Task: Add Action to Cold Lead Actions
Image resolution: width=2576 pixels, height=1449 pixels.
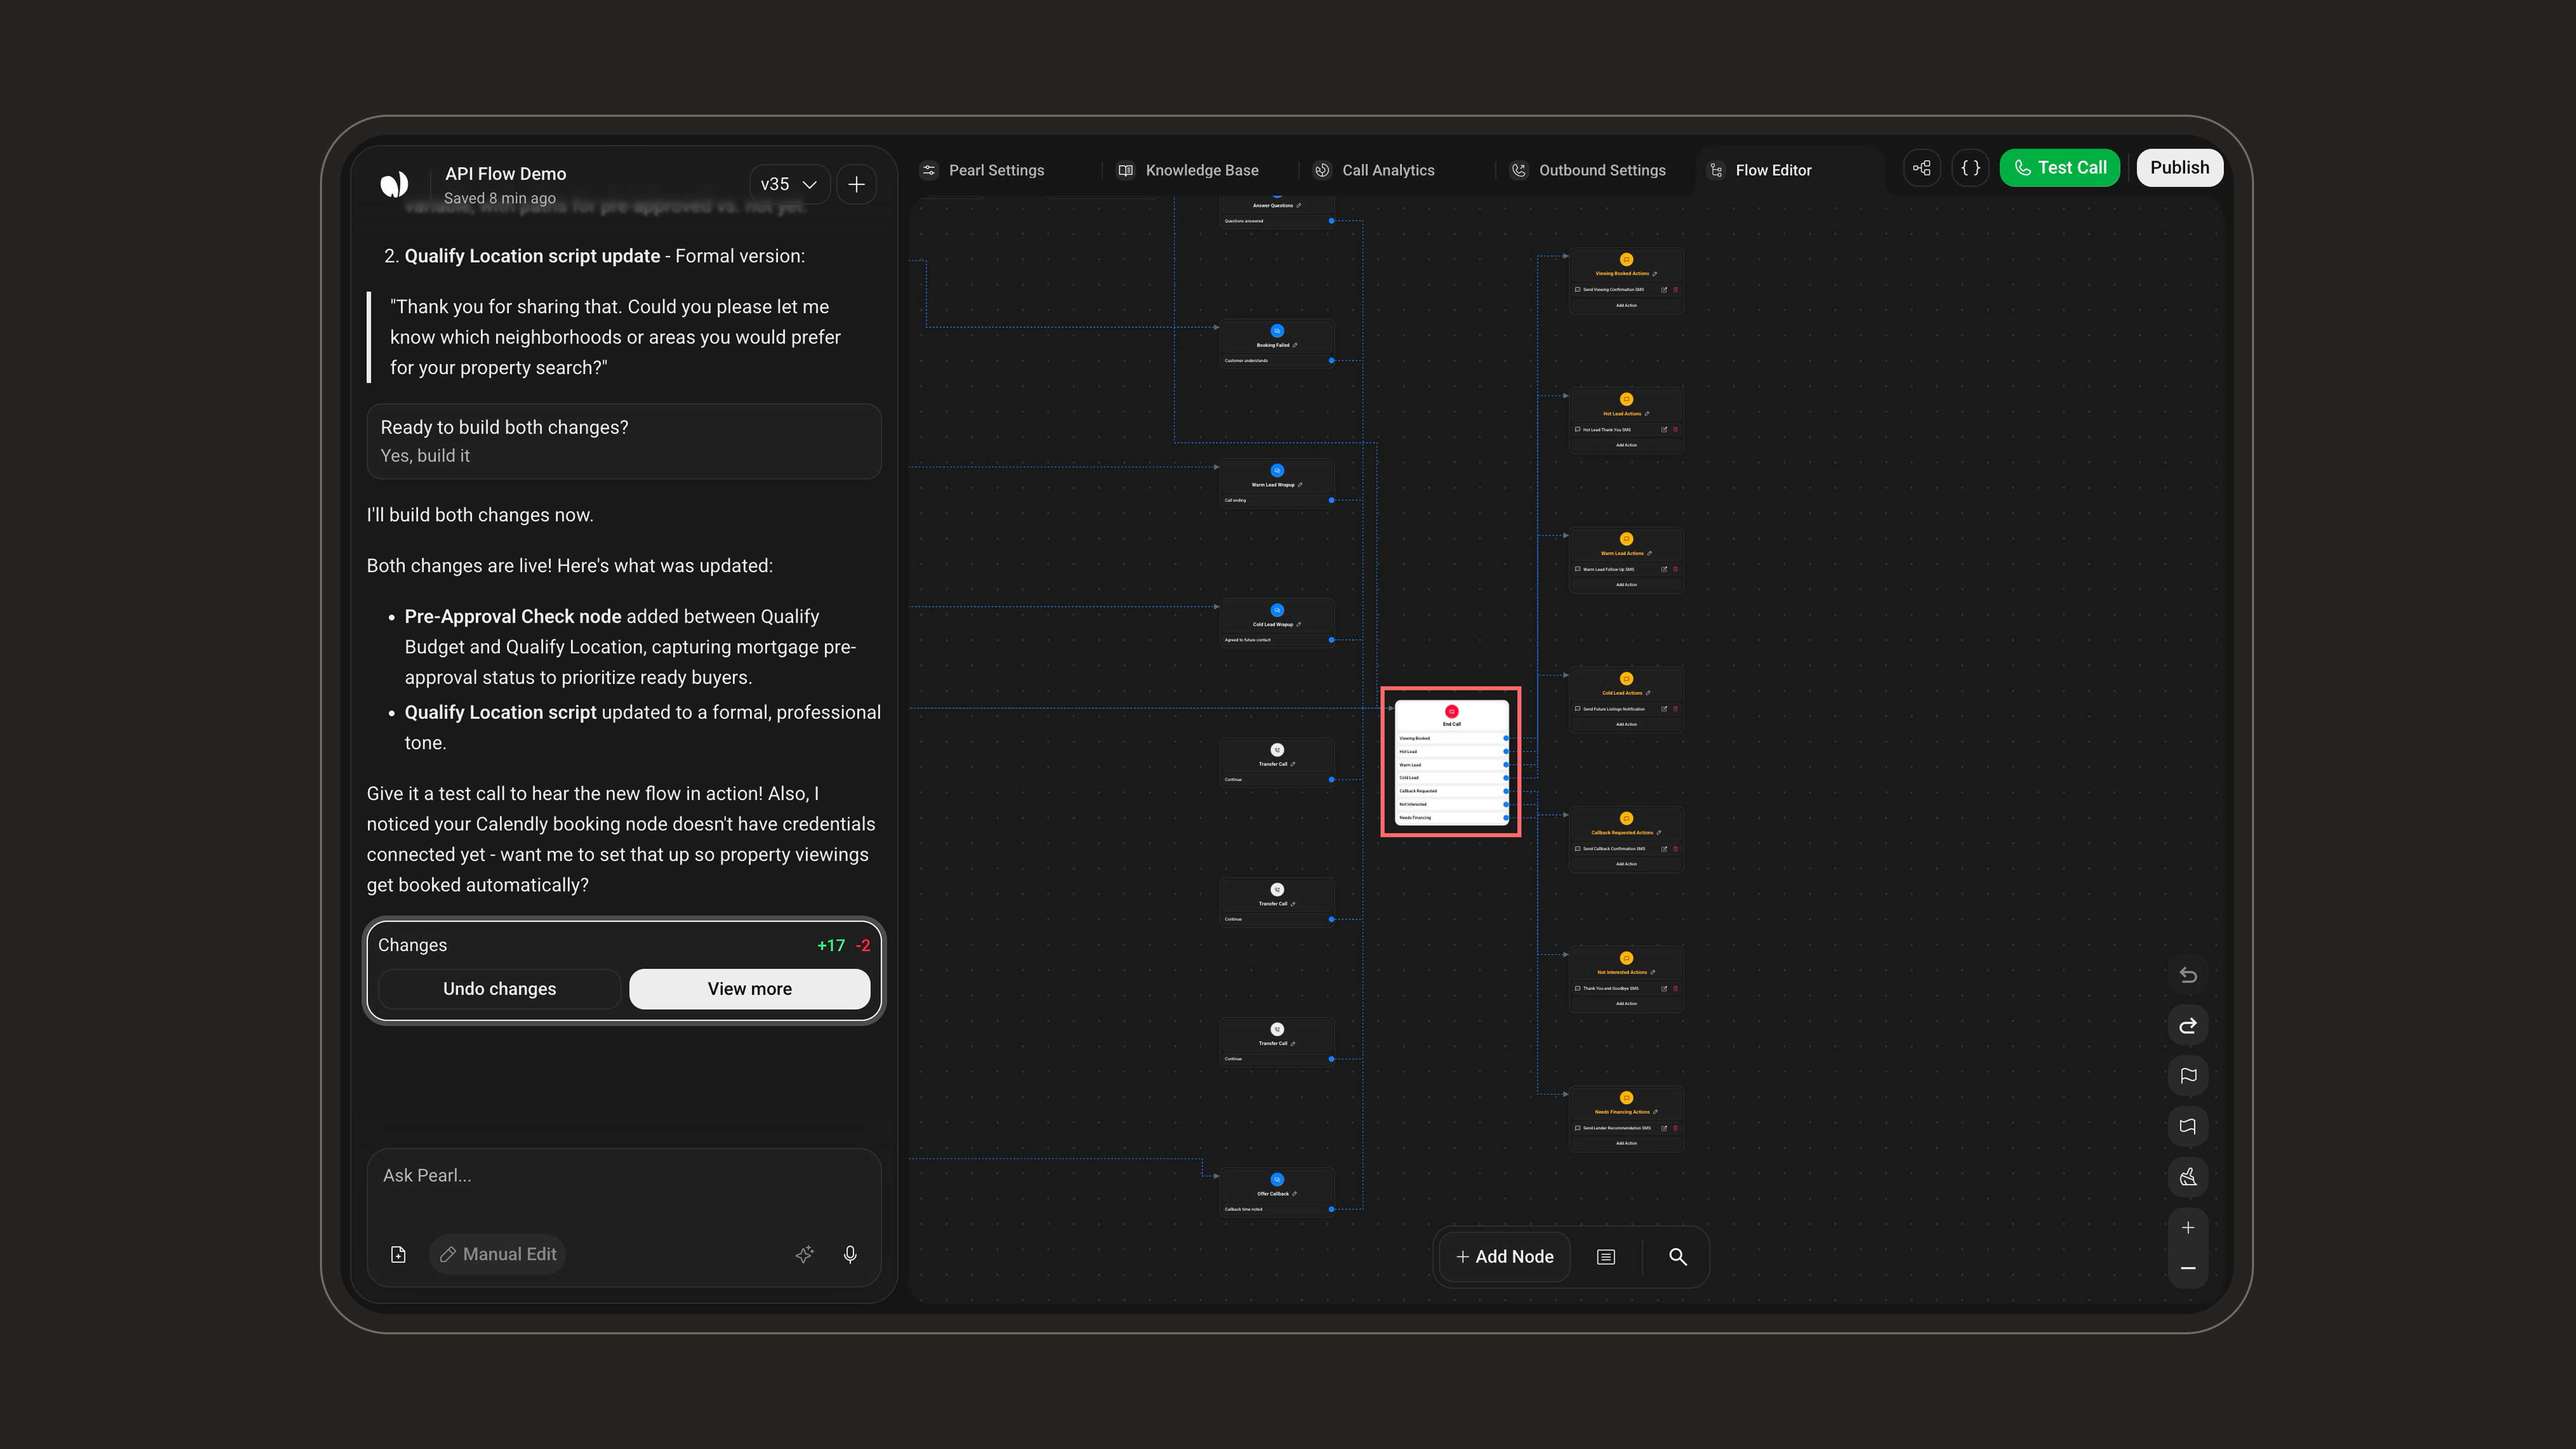Action: pos(1626,725)
